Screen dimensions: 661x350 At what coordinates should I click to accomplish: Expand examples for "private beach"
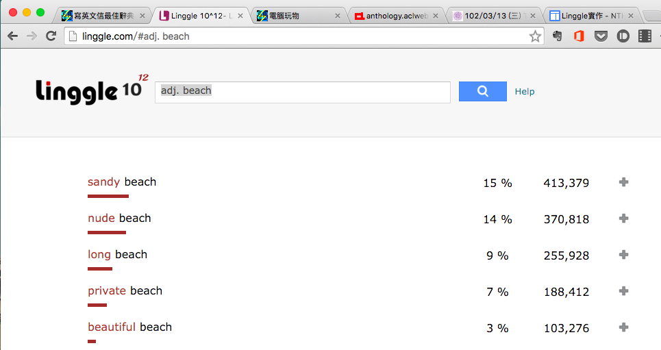tap(623, 291)
